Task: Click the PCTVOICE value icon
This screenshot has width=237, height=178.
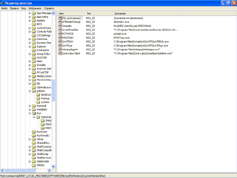Action: 60,34
